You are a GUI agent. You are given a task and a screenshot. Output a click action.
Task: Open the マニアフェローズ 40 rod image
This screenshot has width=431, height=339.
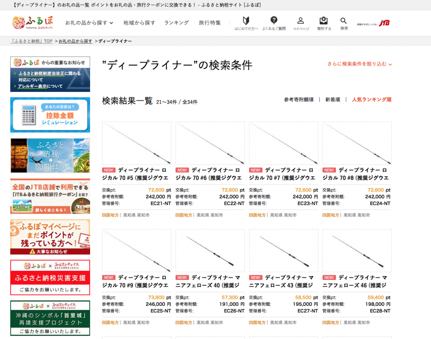pos(210,251)
